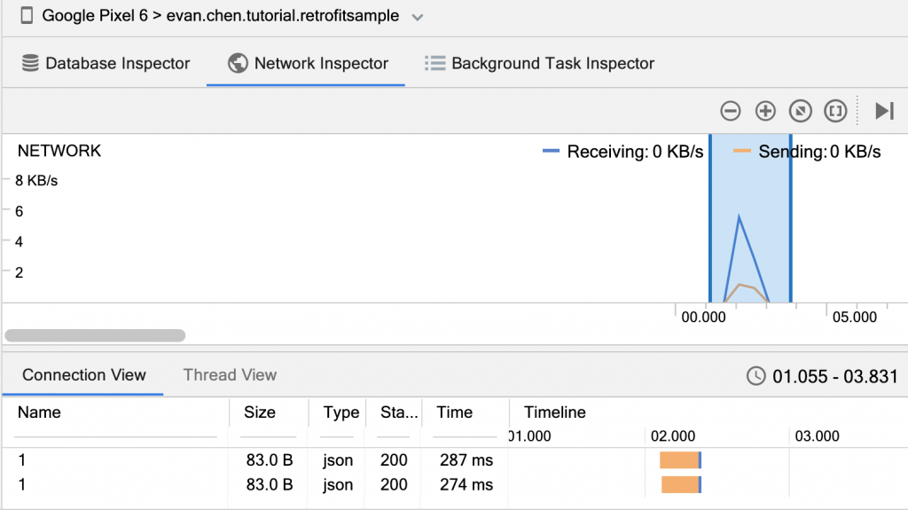The height and width of the screenshot is (510, 908).
Task: Click the orange bar of 274 ms request
Action: (679, 484)
